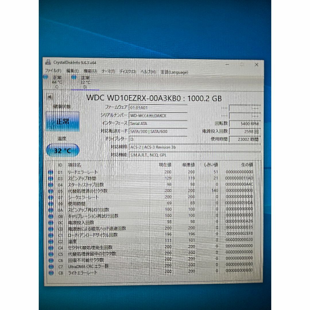
Task: Click the rotation rate value 5400 RPM
Action: (x=245, y=123)
